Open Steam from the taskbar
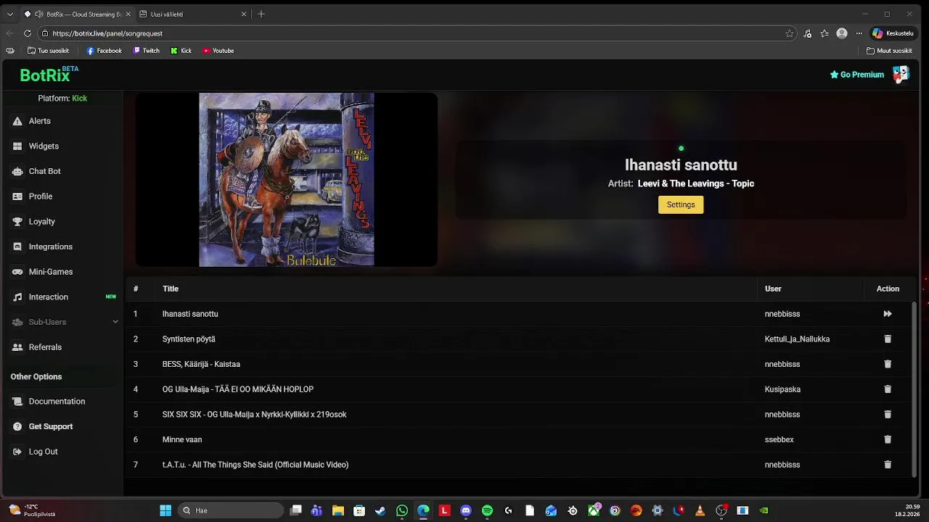929x522 pixels. 380,510
